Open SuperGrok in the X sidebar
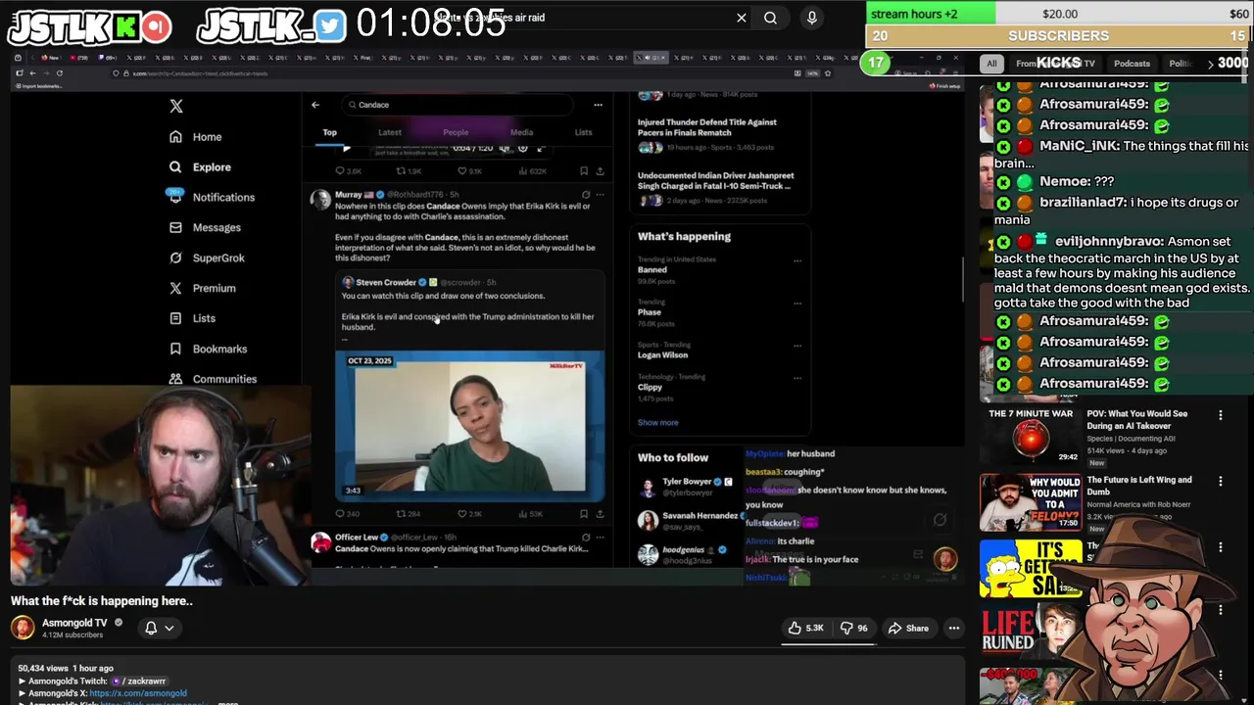This screenshot has height=705, width=1254. [x=207, y=258]
